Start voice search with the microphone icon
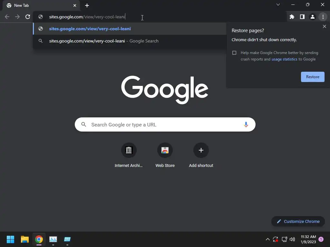The height and width of the screenshot is (247, 330). (x=246, y=124)
